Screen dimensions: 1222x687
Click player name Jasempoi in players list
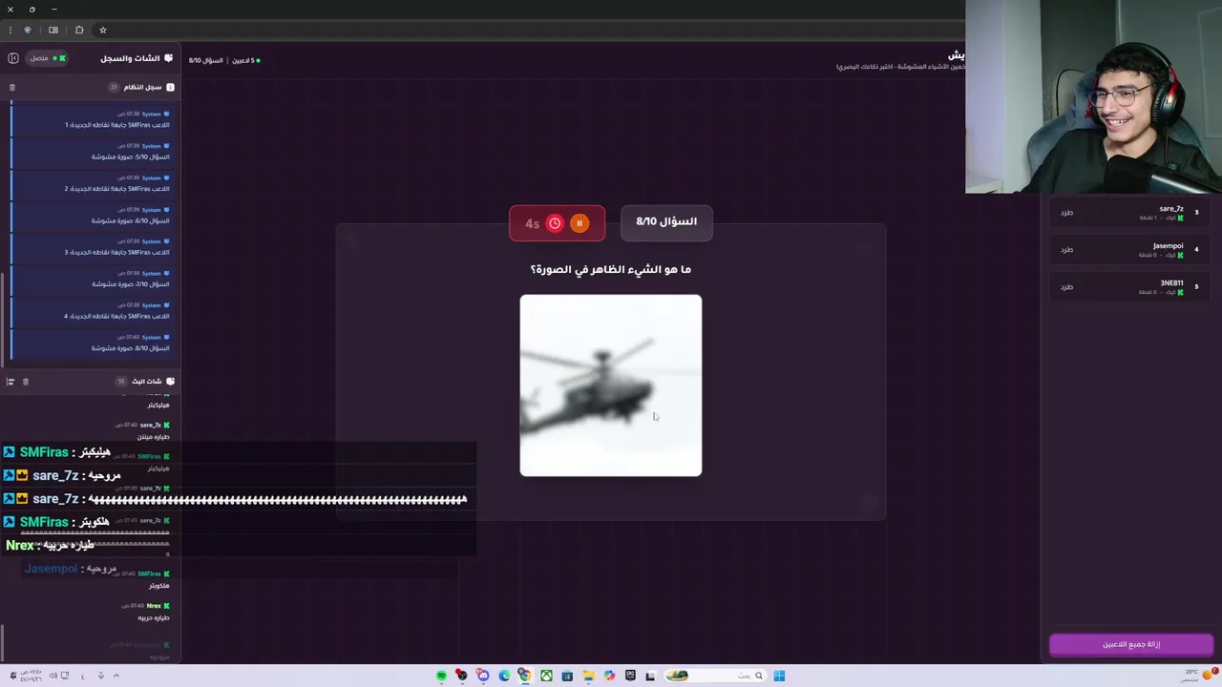pos(1168,246)
